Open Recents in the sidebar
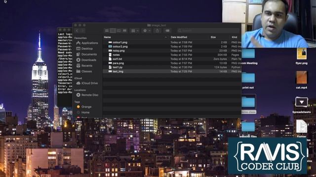The width and height of the screenshot is (316, 177). 84,65
